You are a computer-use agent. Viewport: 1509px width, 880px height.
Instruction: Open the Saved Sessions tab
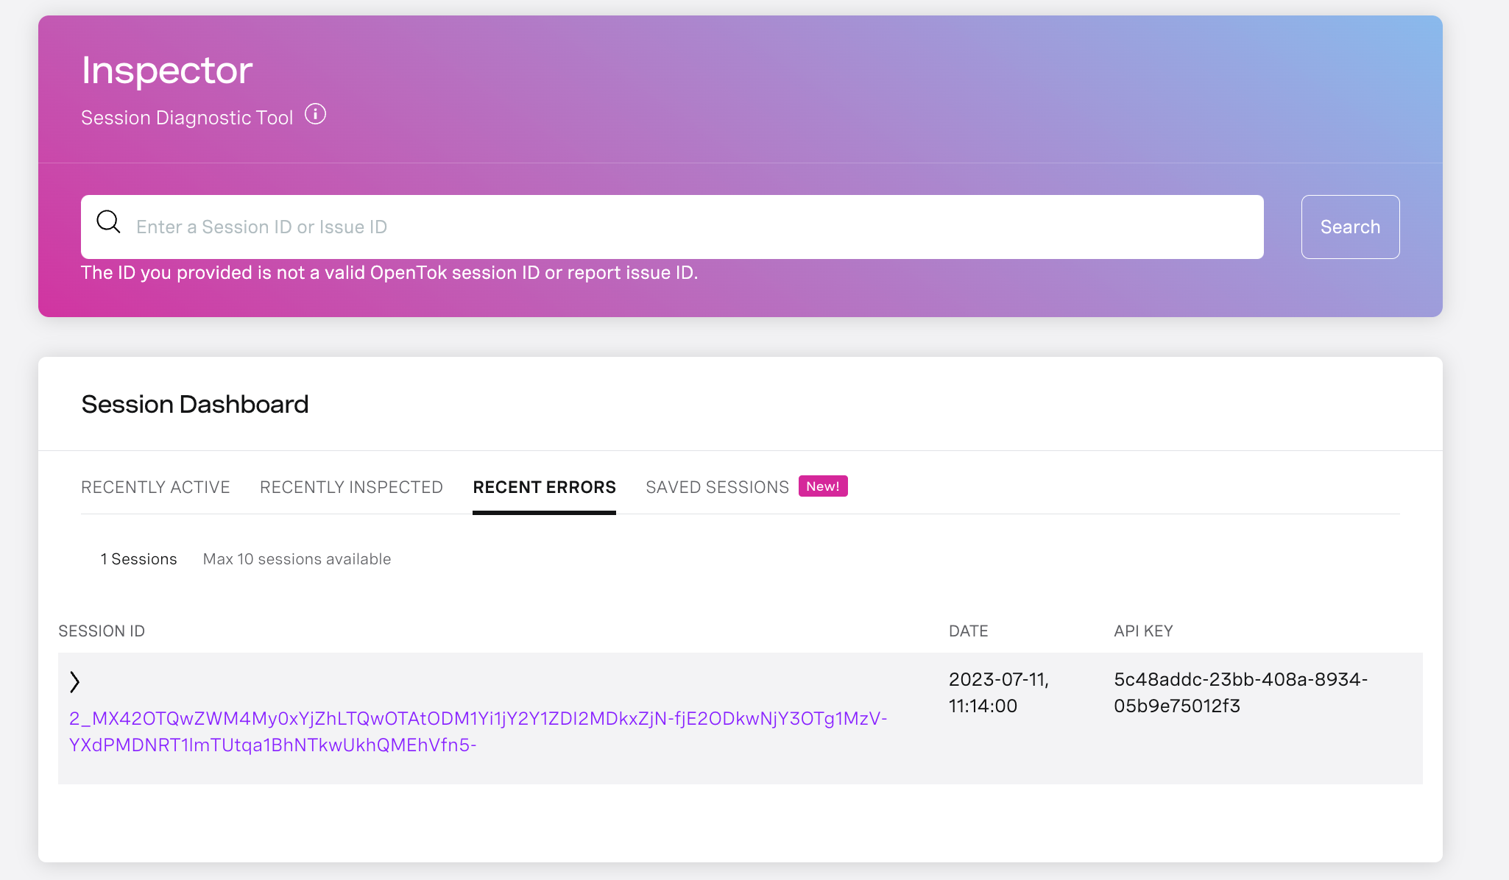pos(715,486)
